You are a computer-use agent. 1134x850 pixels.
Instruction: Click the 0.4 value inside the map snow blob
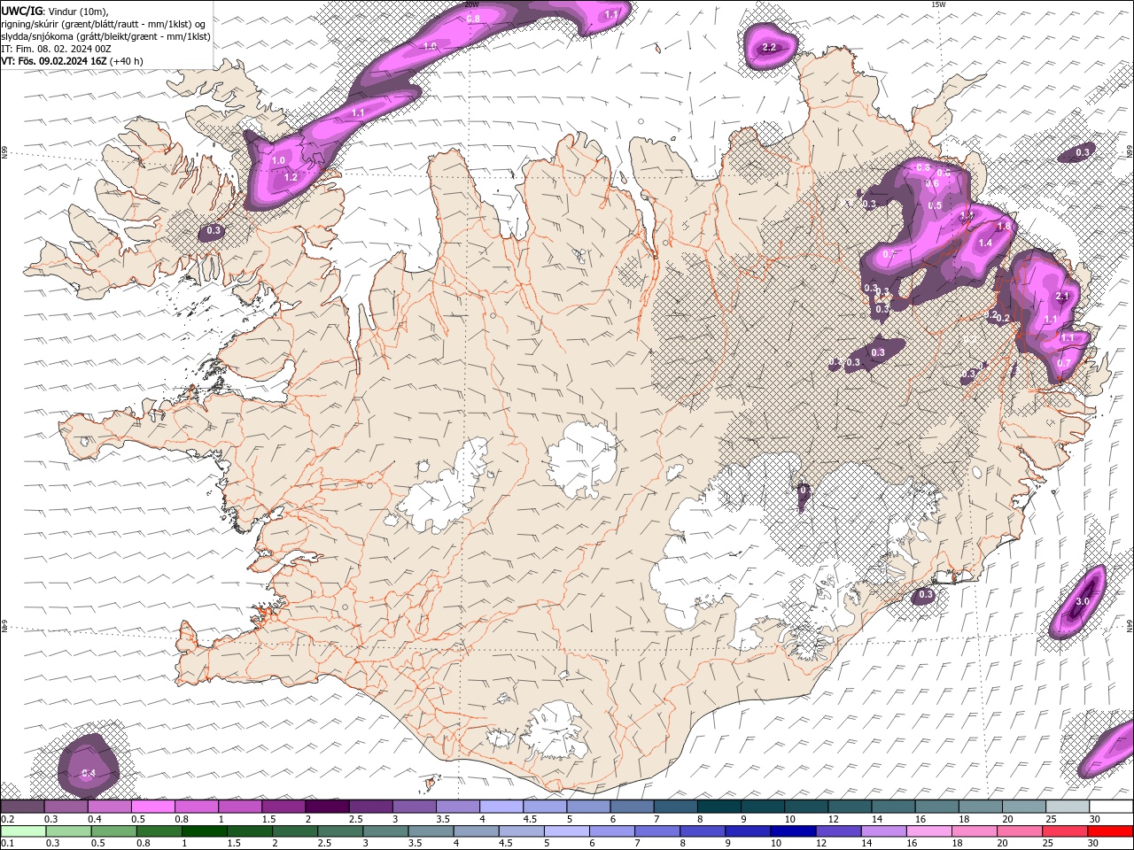pyautogui.click(x=89, y=773)
